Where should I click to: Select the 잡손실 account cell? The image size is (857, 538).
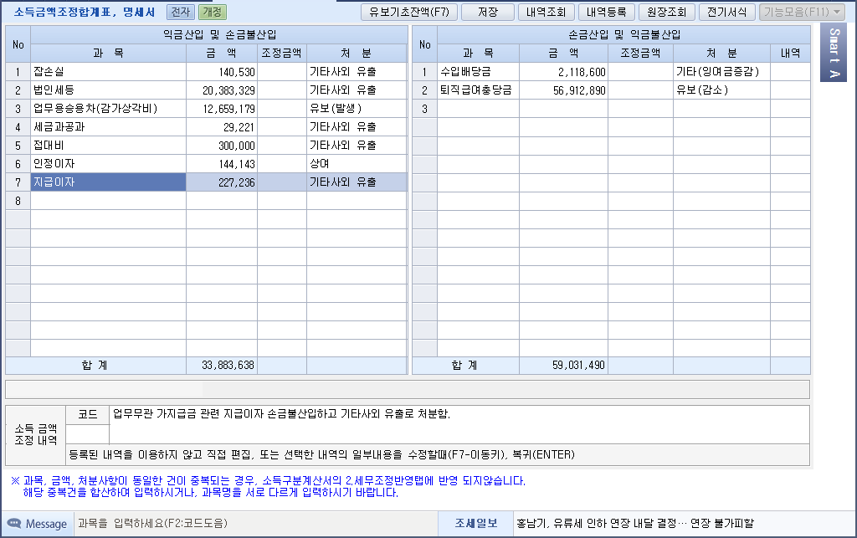[x=108, y=72]
